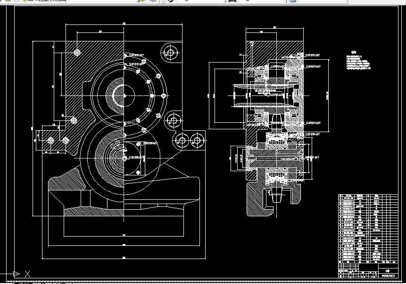406x284 pixels.
Task: Select the X axis marker near UCS icon
Action: tap(27, 274)
